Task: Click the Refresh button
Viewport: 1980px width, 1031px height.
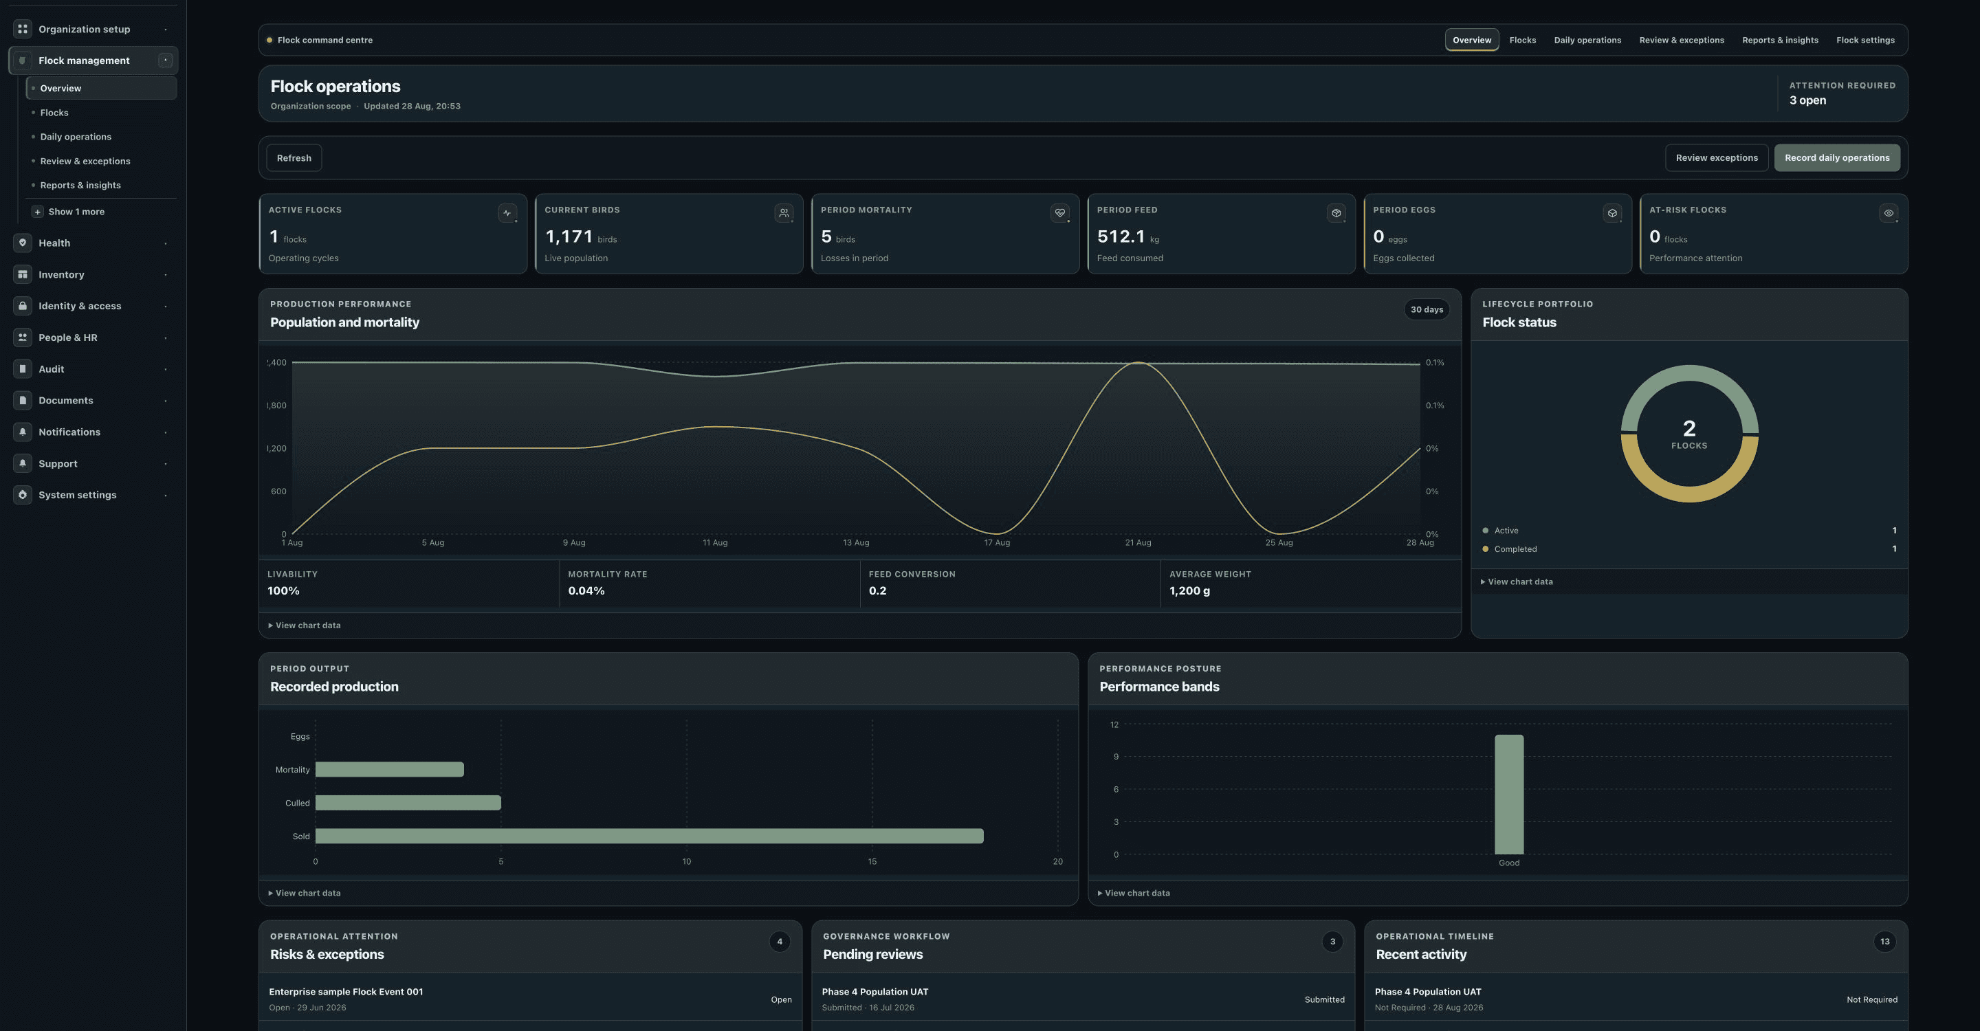Action: pyautogui.click(x=294, y=158)
